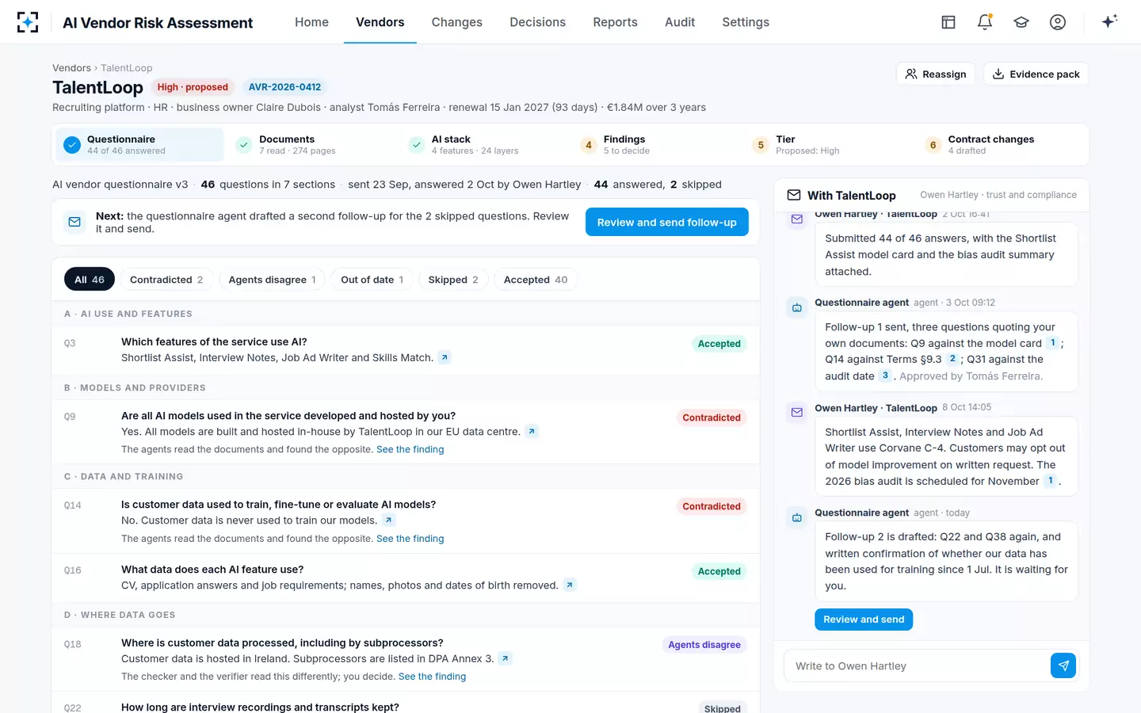The height and width of the screenshot is (713, 1141).
Task: Click Contradicted status on Q9
Action: [712, 418]
